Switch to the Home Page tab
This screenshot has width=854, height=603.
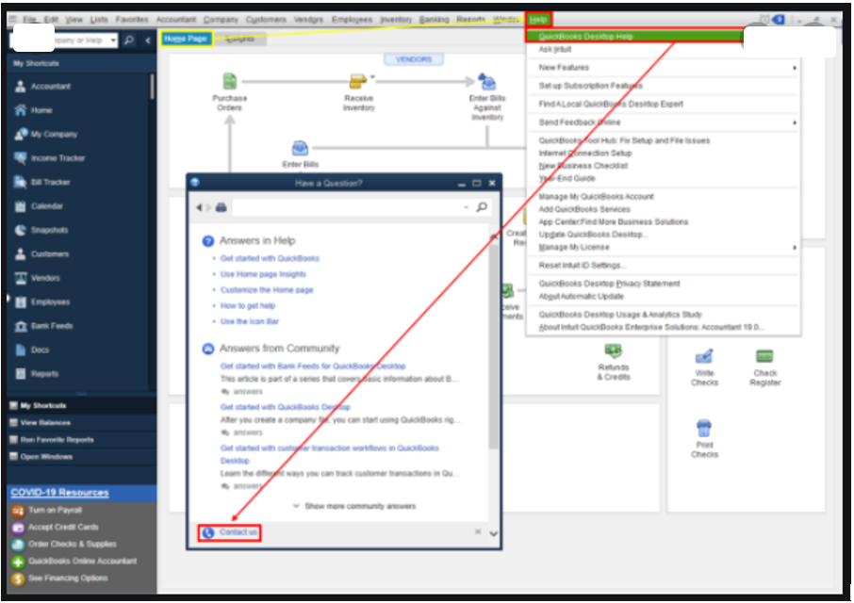coord(186,39)
